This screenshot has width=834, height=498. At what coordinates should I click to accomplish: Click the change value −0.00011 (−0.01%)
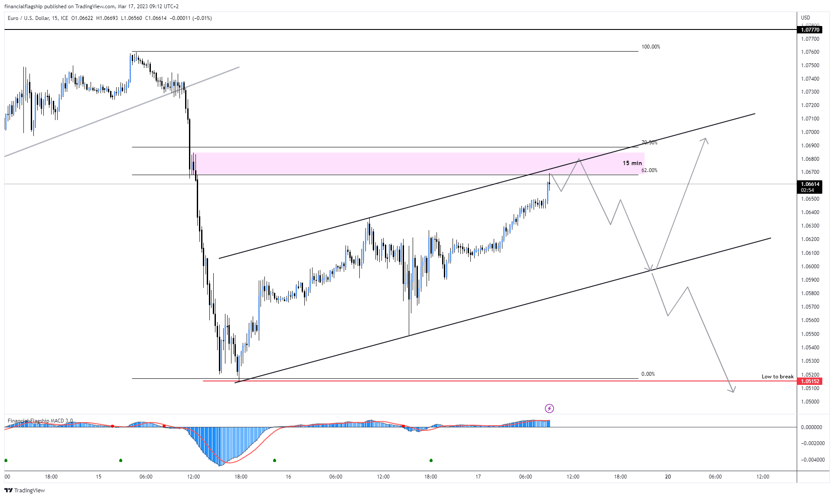point(191,18)
